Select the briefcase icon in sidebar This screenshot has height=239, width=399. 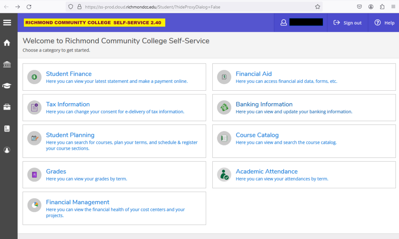pos(7,107)
